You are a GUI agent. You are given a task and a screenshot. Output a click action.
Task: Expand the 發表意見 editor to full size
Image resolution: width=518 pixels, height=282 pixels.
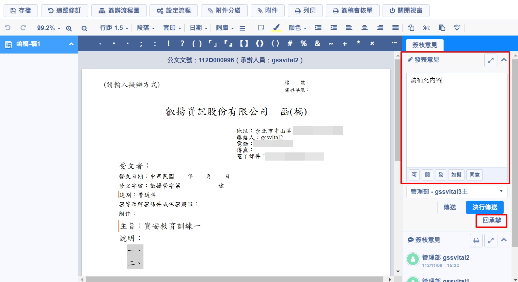click(491, 60)
